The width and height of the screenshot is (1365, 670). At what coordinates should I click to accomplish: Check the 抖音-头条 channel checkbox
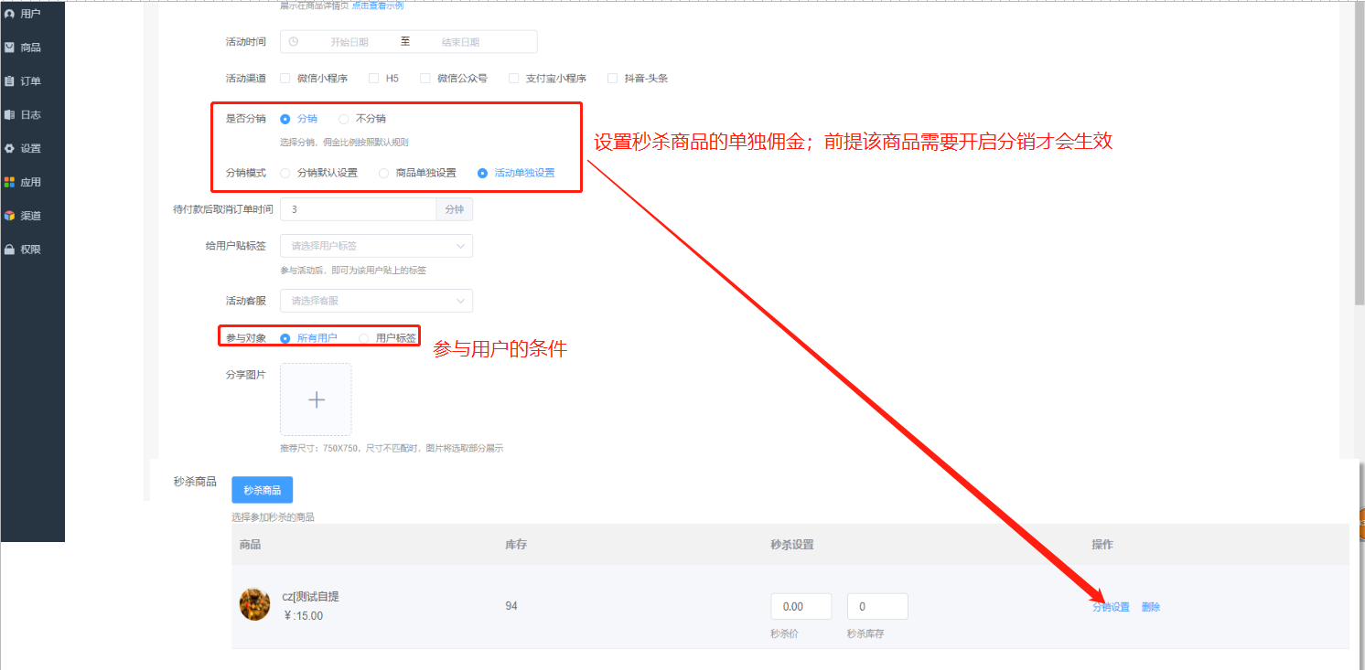[612, 79]
